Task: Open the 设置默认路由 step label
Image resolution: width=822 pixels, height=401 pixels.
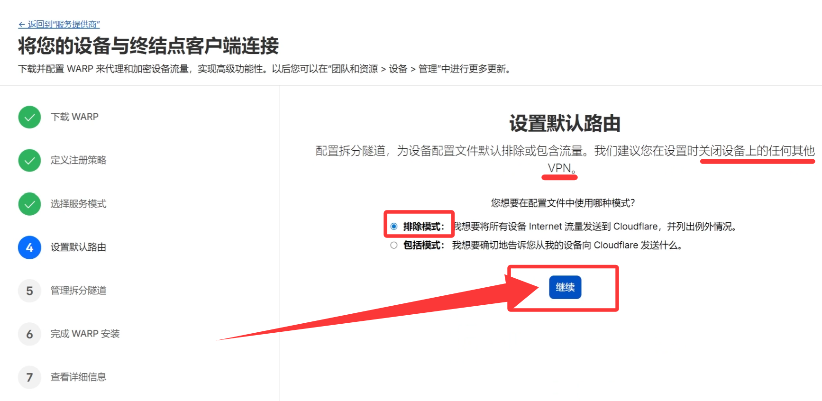Action: click(78, 247)
